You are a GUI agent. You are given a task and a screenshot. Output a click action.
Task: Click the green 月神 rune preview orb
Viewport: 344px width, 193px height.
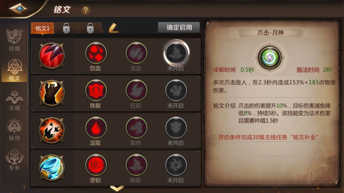pos(270,57)
